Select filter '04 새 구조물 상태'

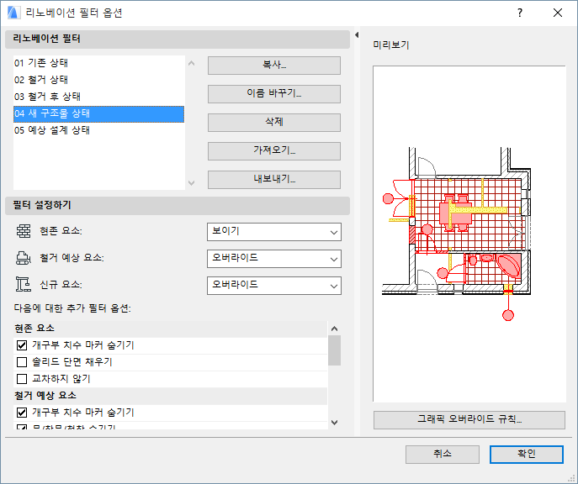(x=98, y=113)
